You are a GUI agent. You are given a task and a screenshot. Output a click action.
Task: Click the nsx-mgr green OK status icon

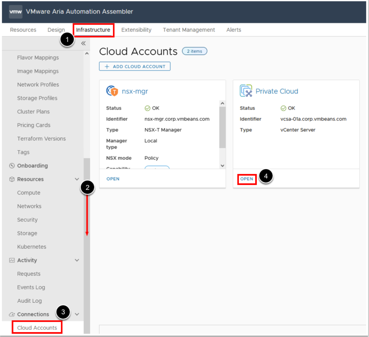coord(147,108)
